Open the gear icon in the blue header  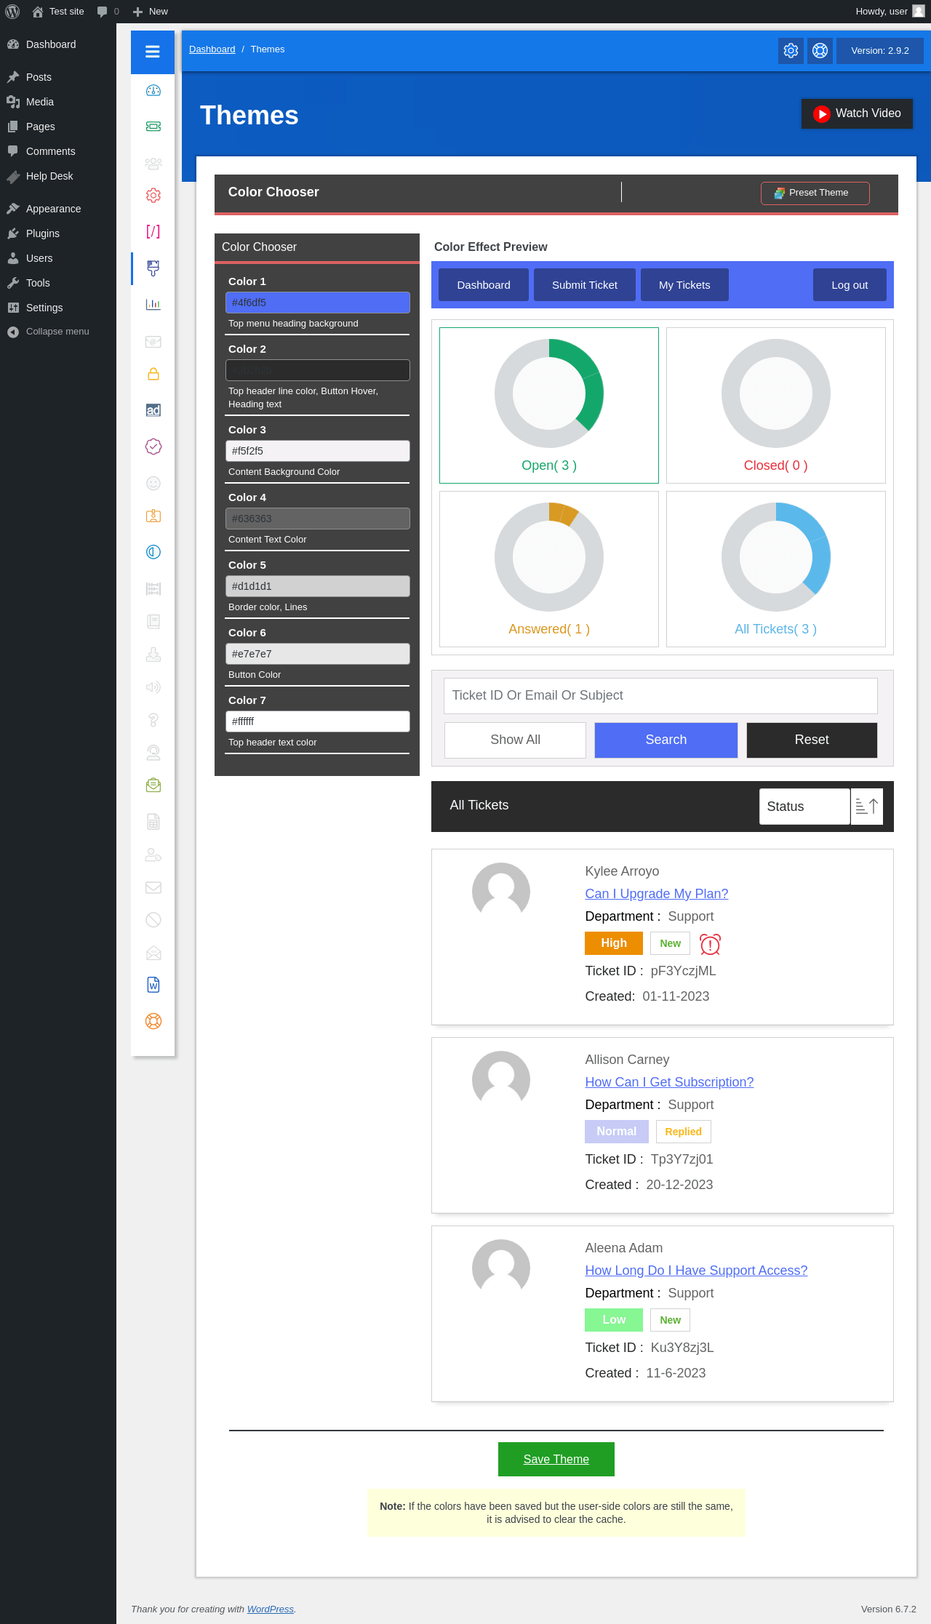791,51
